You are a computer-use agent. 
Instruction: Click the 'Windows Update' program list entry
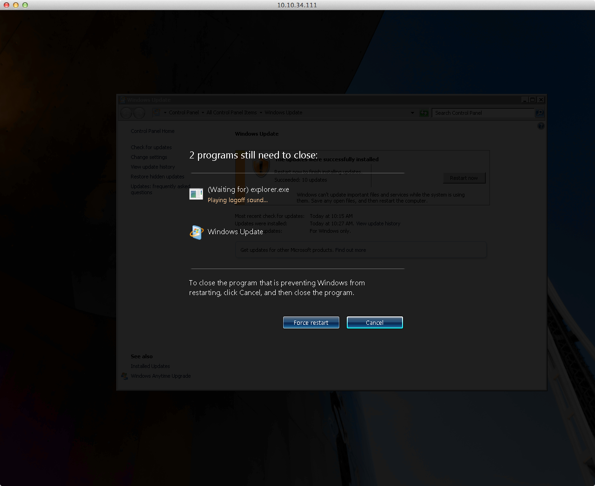235,232
